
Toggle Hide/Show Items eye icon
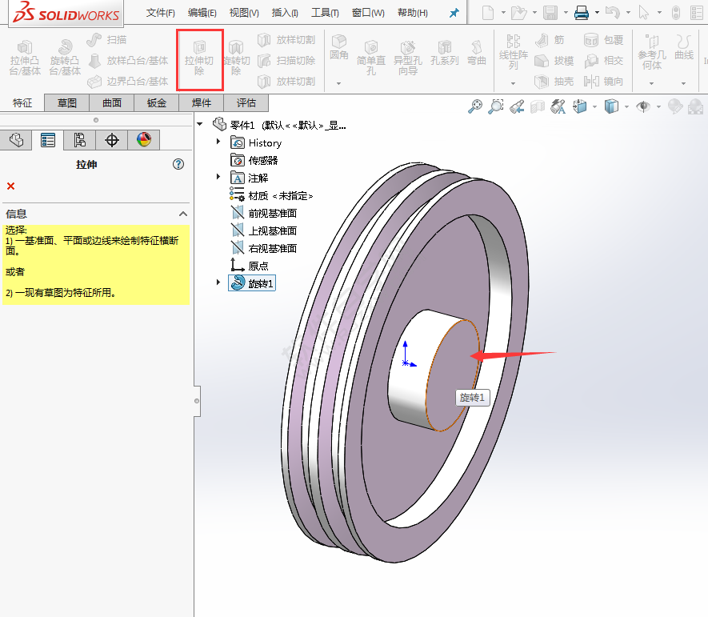coord(643,106)
